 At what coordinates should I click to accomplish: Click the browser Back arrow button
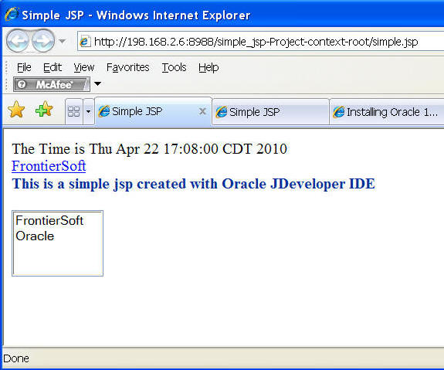17,42
